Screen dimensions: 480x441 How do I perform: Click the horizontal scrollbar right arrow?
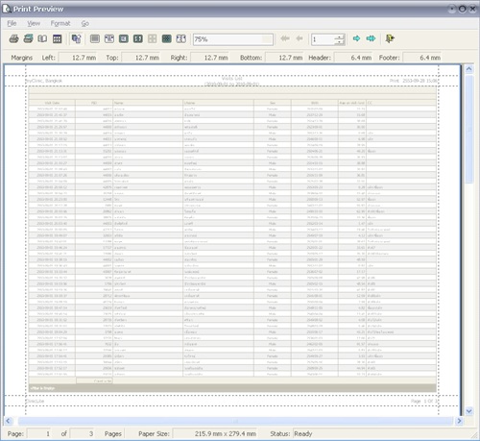tap(460, 421)
